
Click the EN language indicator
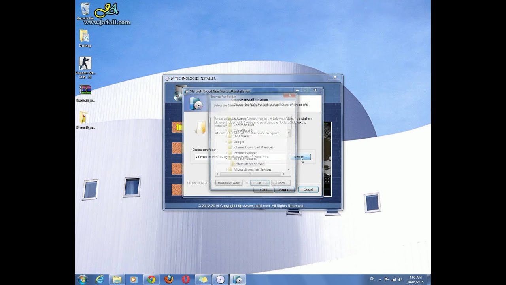pos(372,279)
